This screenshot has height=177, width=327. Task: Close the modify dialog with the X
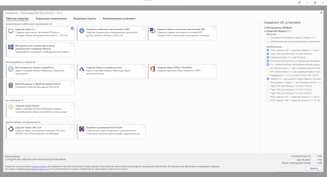(x=321, y=13)
